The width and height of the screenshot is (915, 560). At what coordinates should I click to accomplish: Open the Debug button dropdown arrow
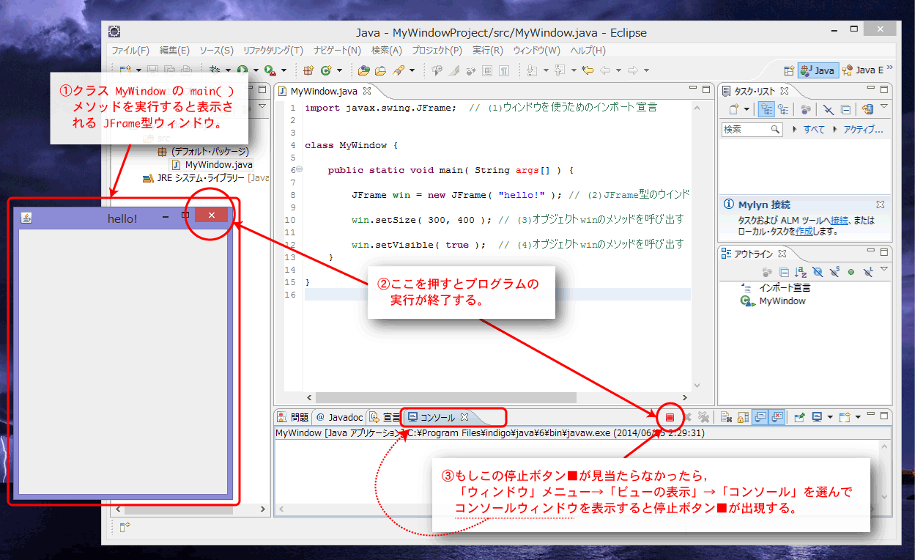(227, 70)
